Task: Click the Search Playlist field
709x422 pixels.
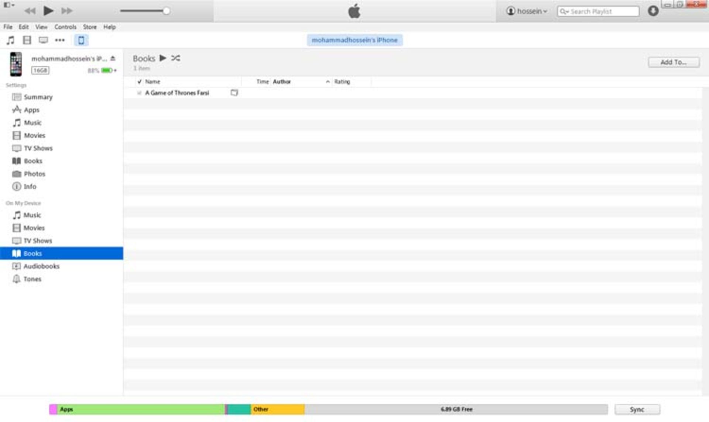Action: [598, 11]
